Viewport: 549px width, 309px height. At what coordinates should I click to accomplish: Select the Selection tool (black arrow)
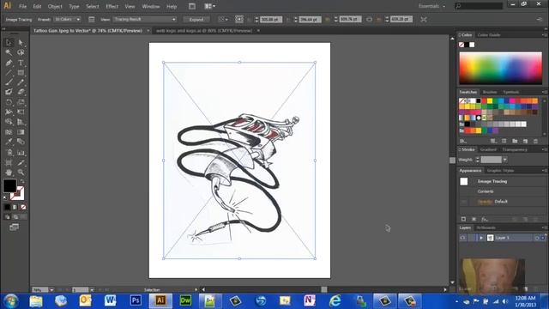[9, 43]
